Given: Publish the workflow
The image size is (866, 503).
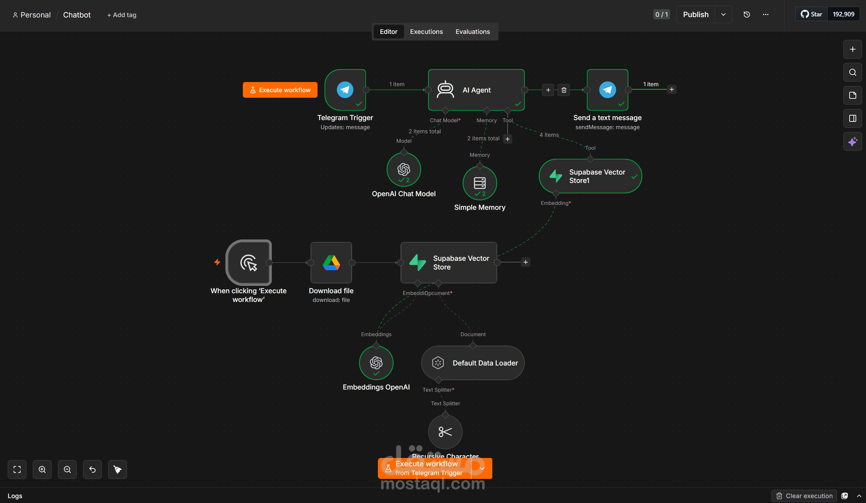Looking at the screenshot, I should (x=696, y=15).
